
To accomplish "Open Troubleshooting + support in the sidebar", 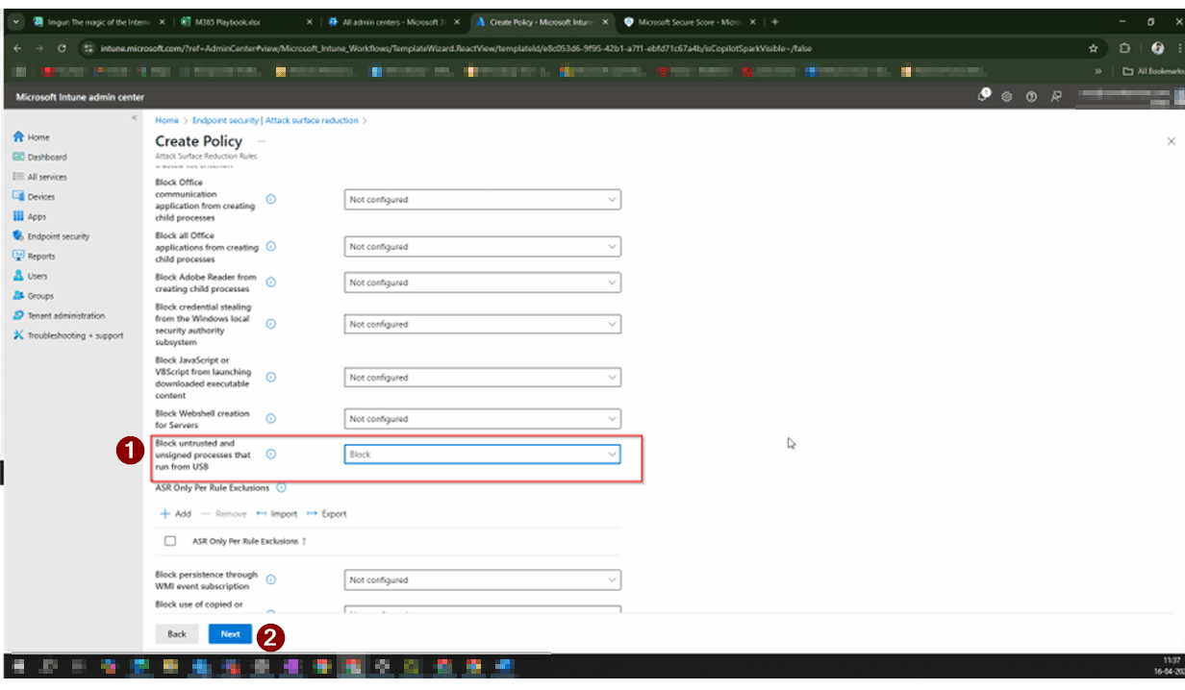I will click(68, 335).
